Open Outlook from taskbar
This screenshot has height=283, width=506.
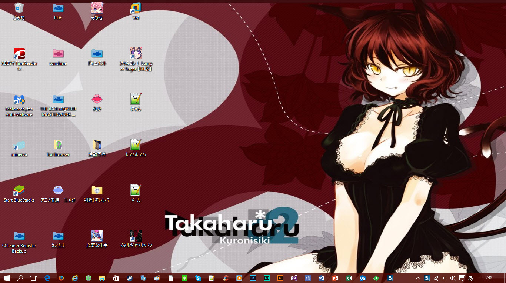click(x=363, y=278)
